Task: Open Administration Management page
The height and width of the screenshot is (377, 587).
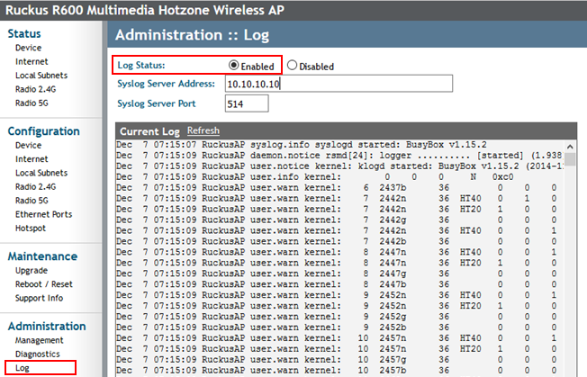Action: (x=39, y=341)
